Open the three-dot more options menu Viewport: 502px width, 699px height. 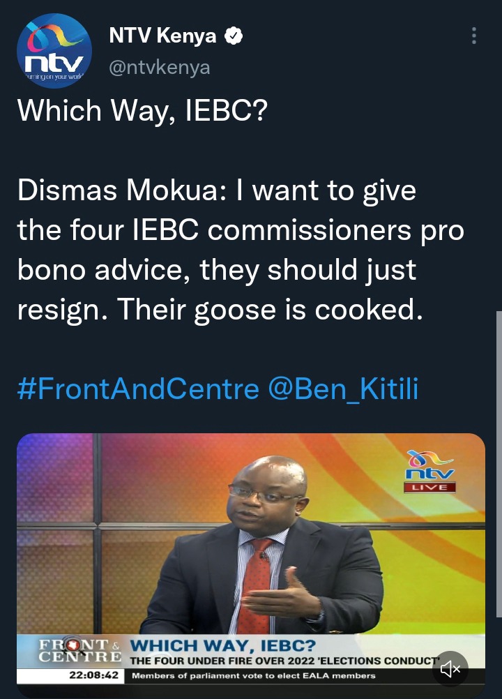coord(474,36)
